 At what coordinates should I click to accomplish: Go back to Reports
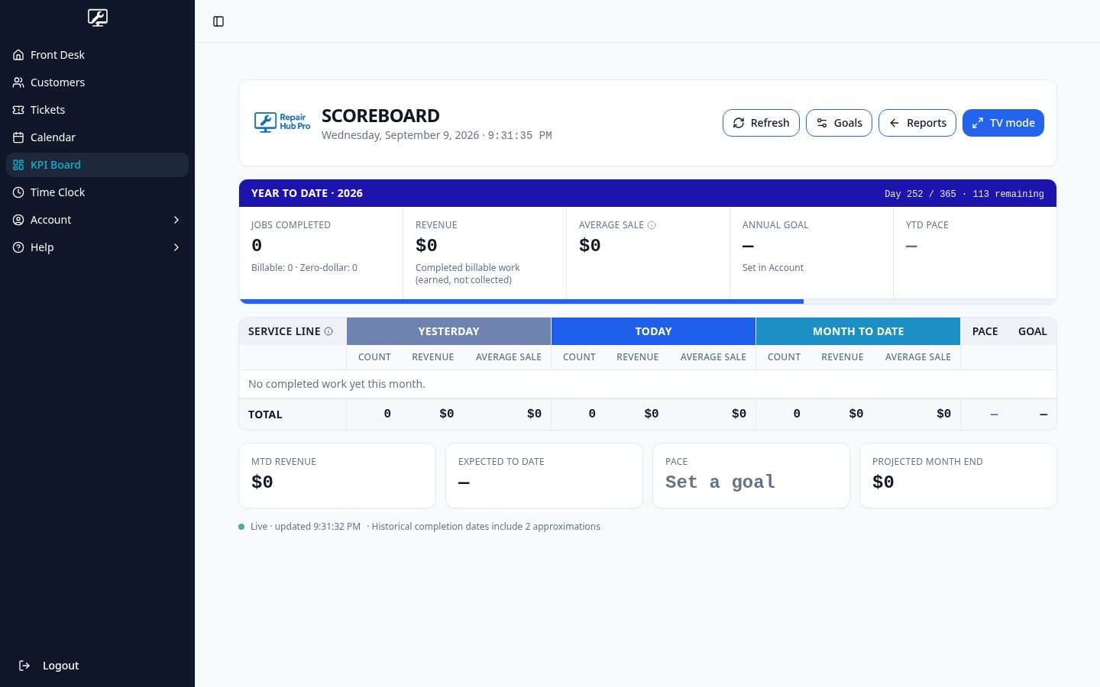(x=917, y=123)
